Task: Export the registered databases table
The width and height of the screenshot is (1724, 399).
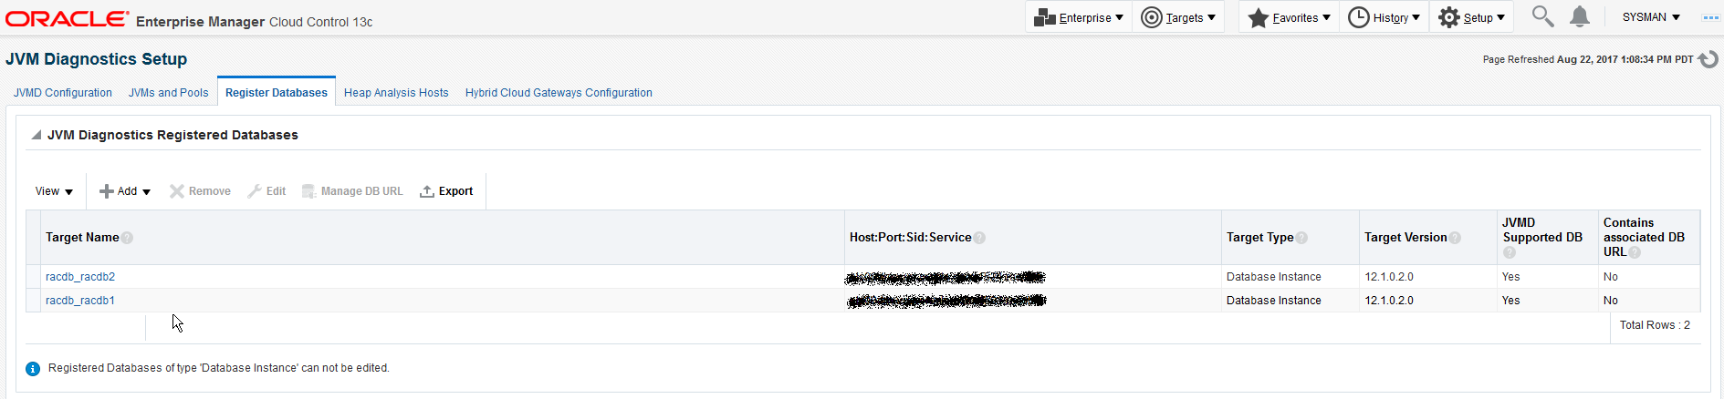Action: click(446, 191)
